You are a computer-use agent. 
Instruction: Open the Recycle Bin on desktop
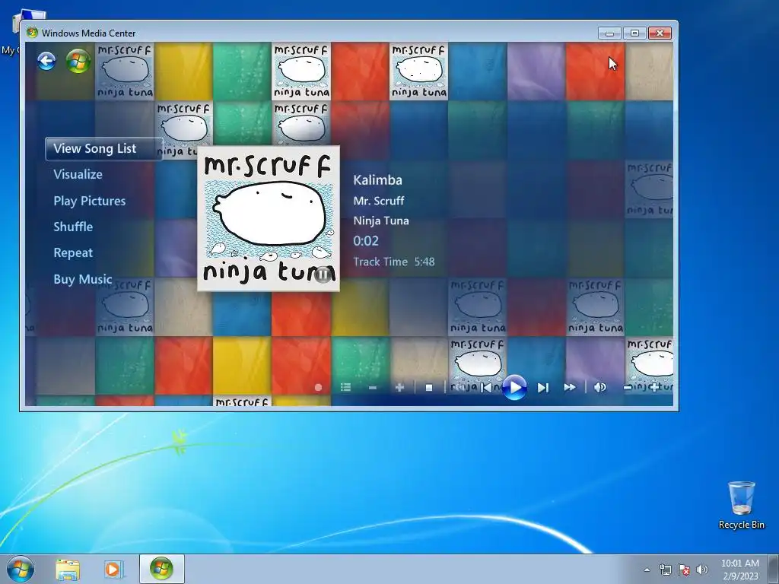(x=741, y=505)
